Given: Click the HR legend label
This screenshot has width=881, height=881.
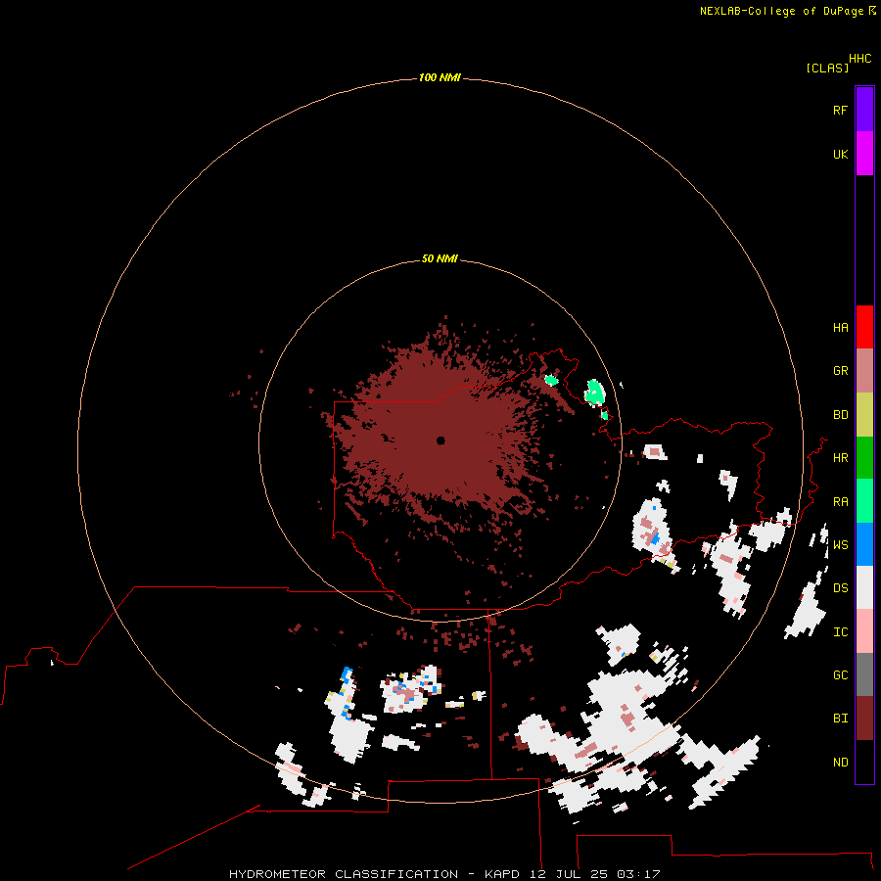Looking at the screenshot, I should tap(840, 457).
